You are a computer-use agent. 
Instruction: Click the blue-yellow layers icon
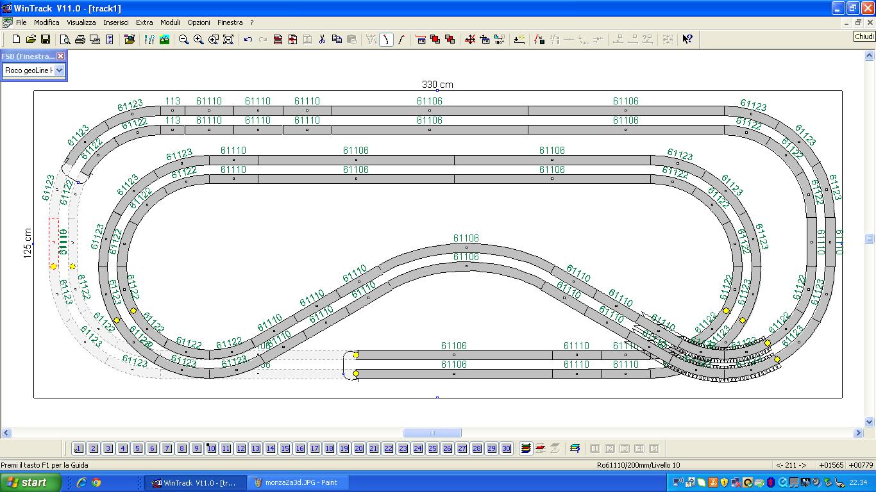point(575,448)
